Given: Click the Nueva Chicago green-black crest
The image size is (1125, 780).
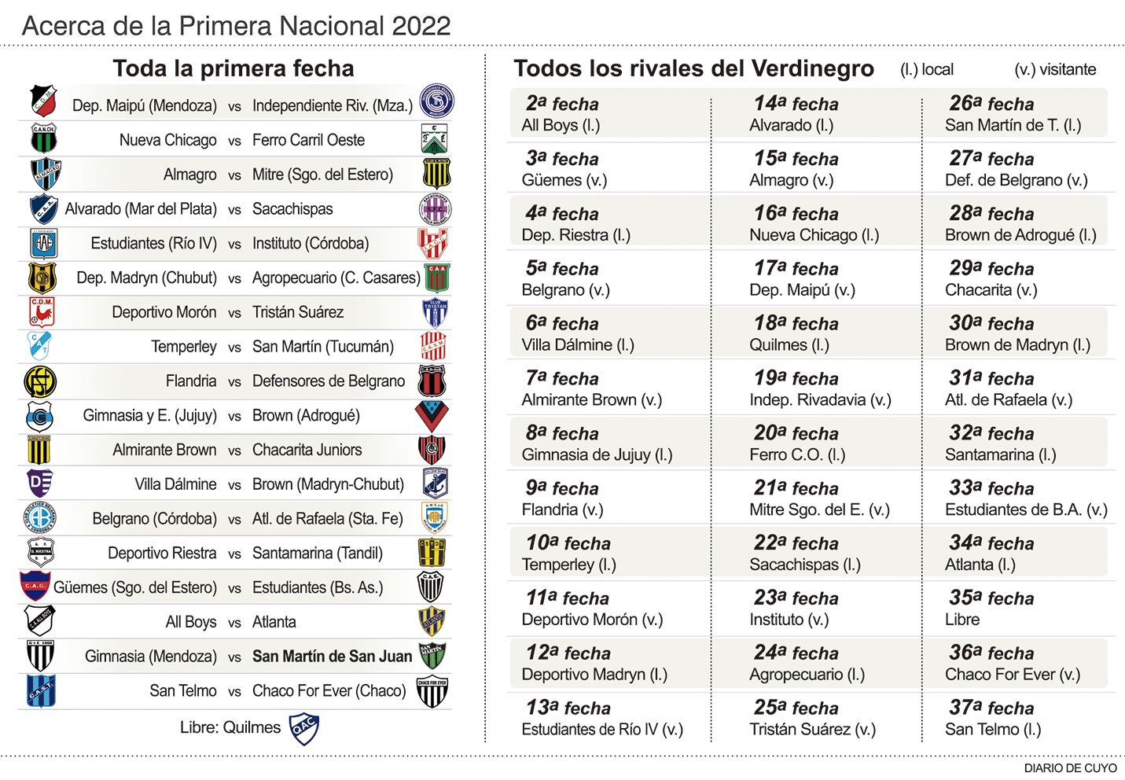Looking at the screenshot, I should point(43,138).
